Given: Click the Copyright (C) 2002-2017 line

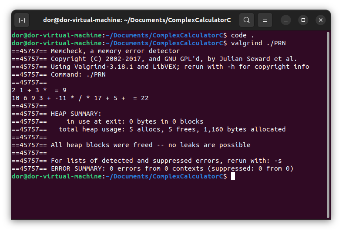Looking at the screenshot, I should [x=154, y=59].
